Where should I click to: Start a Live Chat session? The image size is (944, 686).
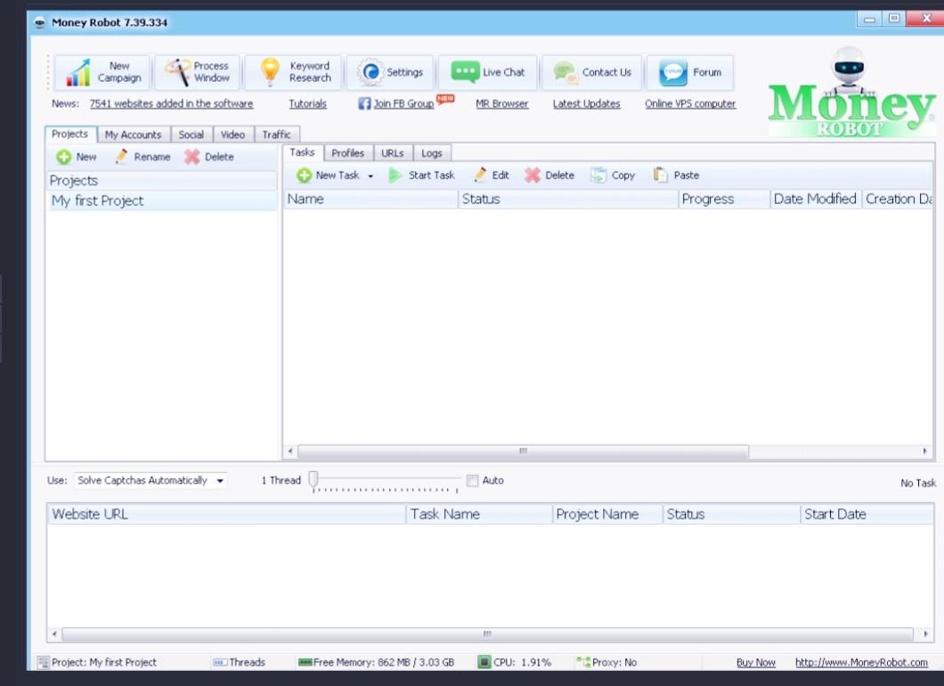pyautogui.click(x=488, y=72)
